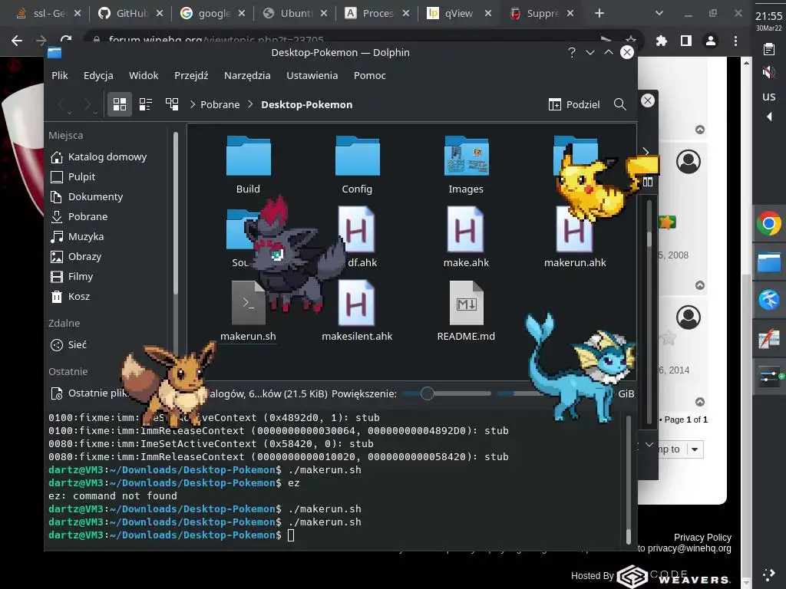Viewport: 786px width, 589px height.
Task: Open the Przejdź menu
Action: [191, 75]
